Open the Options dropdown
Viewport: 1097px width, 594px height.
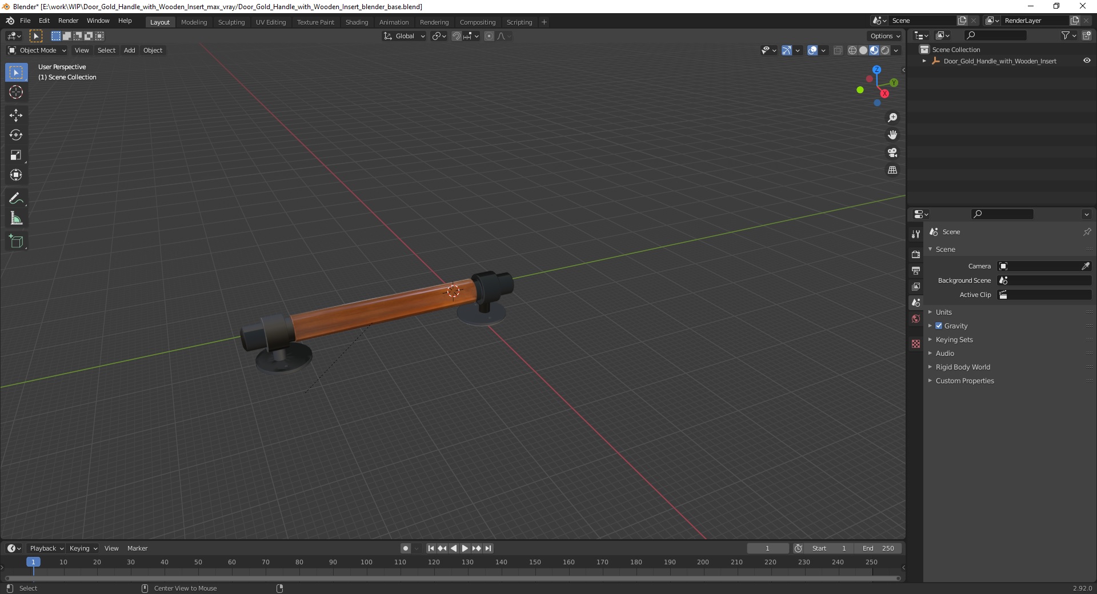tap(884, 36)
